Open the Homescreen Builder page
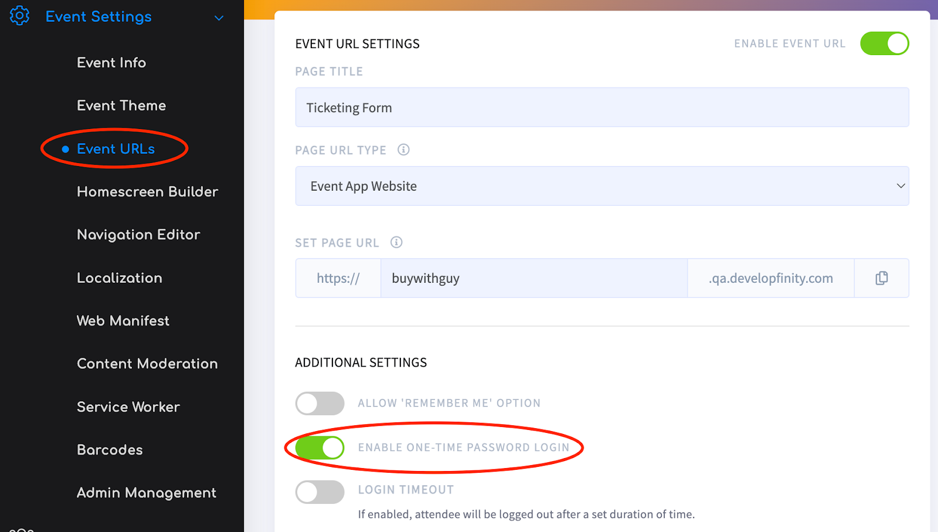The image size is (938, 532). (147, 192)
